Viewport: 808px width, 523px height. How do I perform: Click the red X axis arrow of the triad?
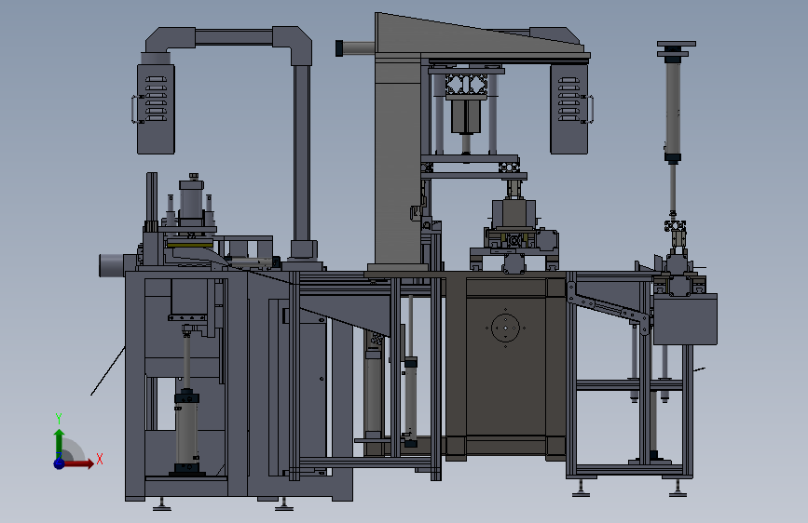[x=80, y=463]
